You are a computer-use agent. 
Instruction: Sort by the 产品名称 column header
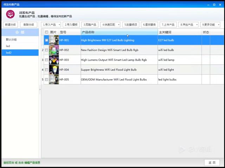coord(119,32)
